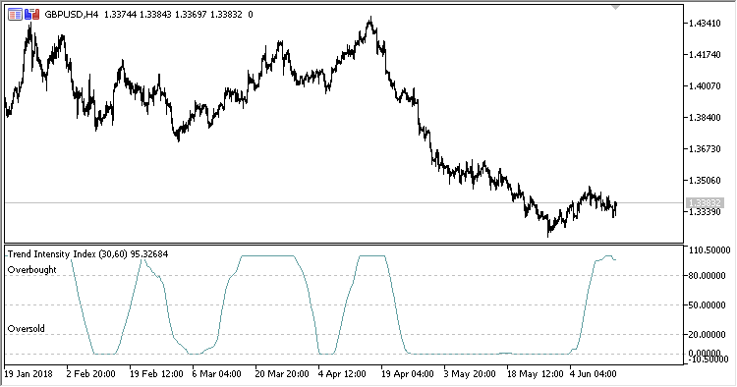
Task: Click the 1.35060 price scale label
Action: click(x=705, y=181)
